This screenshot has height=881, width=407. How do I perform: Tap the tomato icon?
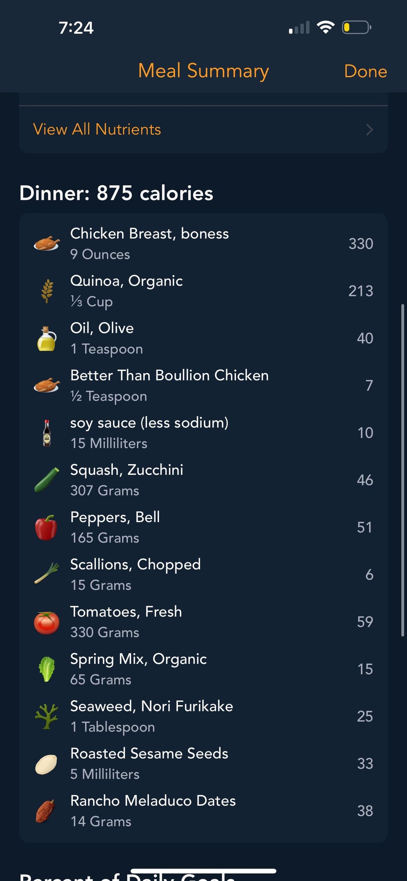pyautogui.click(x=47, y=622)
